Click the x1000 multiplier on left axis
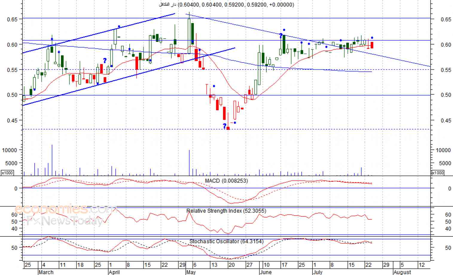Screen dimensions: 453x275 (x=7, y=173)
